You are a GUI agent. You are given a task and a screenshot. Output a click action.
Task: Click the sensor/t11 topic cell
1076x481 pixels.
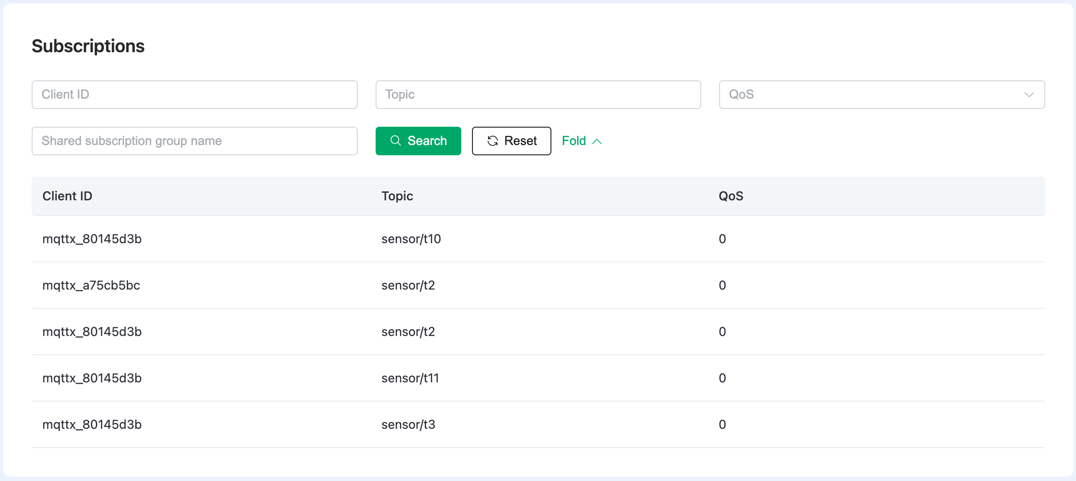click(410, 378)
